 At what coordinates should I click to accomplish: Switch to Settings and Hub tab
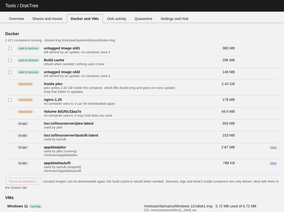click(175, 19)
